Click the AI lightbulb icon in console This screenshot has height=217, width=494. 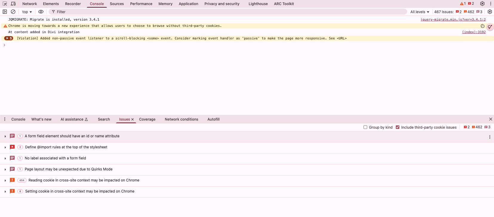tap(490, 27)
